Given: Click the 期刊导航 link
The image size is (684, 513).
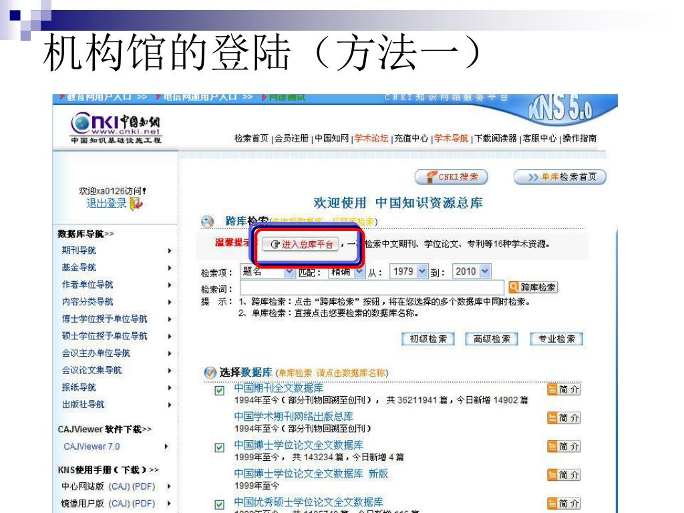Looking at the screenshot, I should coord(79,250).
